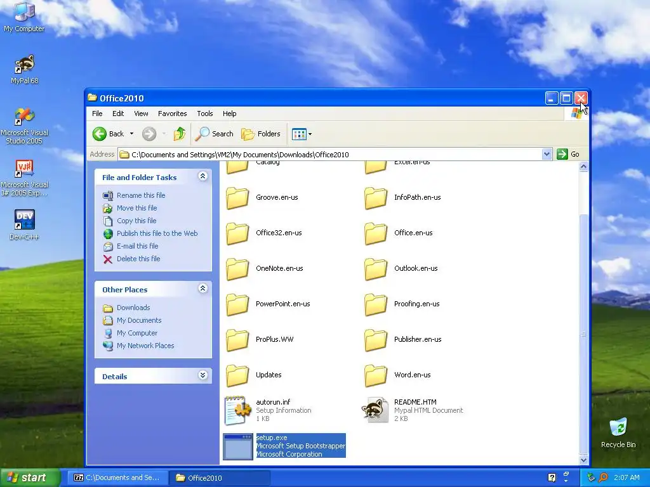Go to My Documents in Other Places
The height and width of the screenshot is (487, 650).
tap(139, 320)
